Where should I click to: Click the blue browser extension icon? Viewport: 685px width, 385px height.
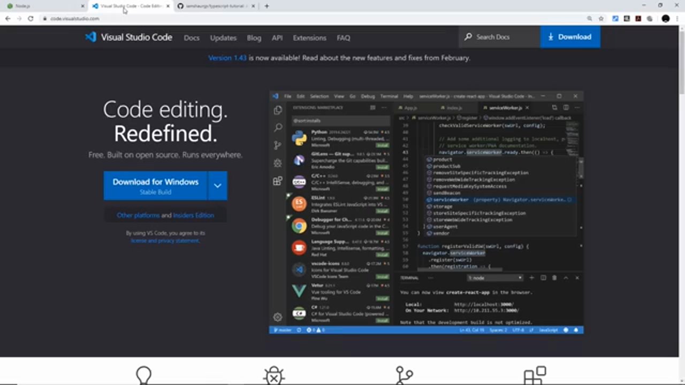tap(615, 18)
